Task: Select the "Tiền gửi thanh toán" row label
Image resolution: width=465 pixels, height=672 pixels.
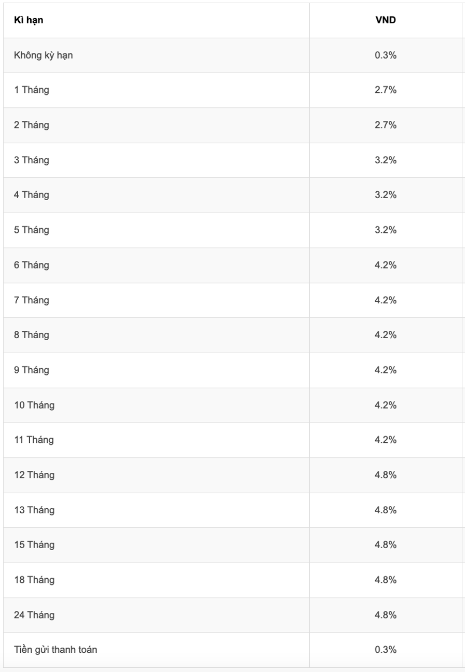Action: tap(56, 650)
